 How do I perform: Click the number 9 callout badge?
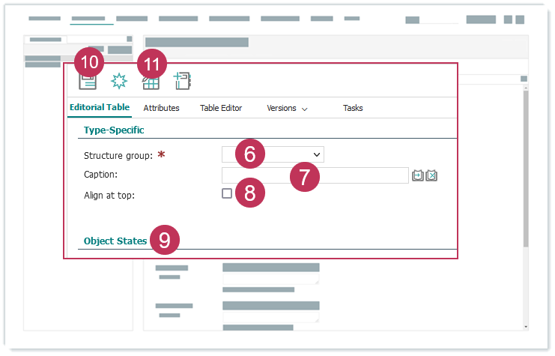pyautogui.click(x=164, y=240)
